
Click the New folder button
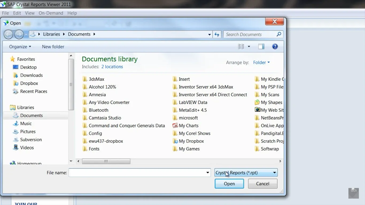53,46
